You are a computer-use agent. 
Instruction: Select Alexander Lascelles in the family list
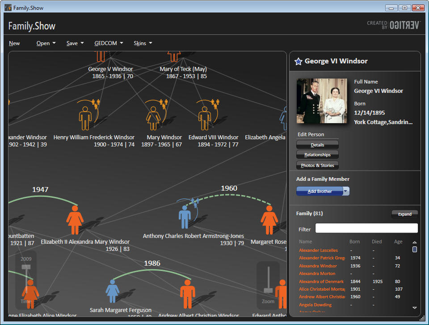tap(319, 250)
